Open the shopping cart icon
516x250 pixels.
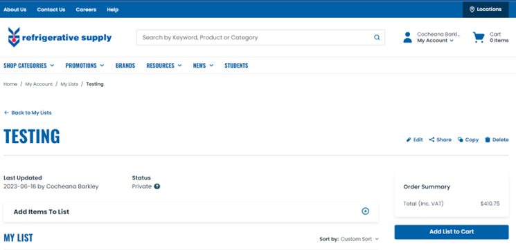[x=479, y=37]
